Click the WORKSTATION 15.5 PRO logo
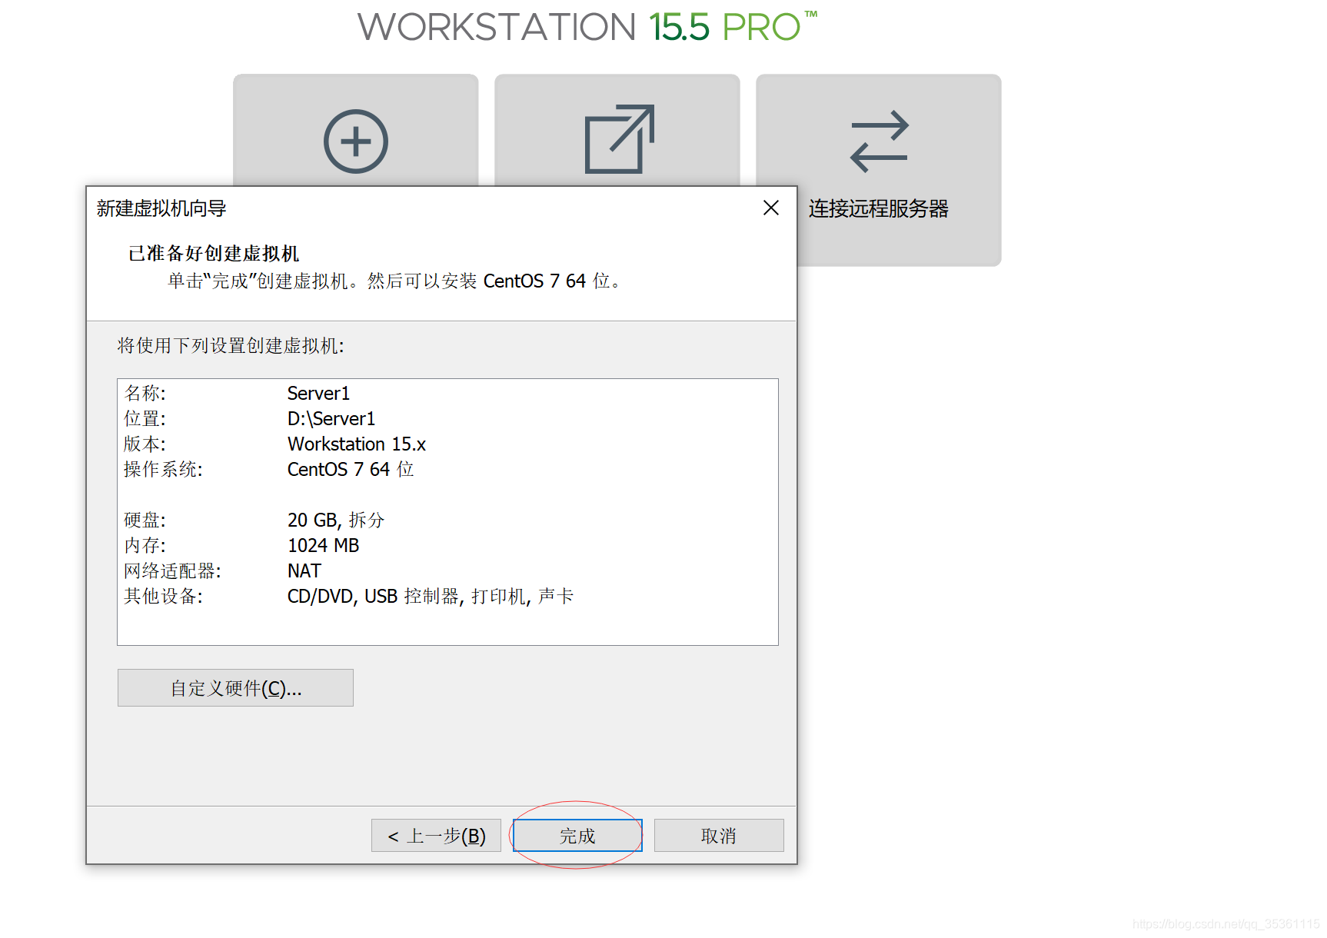This screenshot has width=1327, height=938. coord(587,27)
